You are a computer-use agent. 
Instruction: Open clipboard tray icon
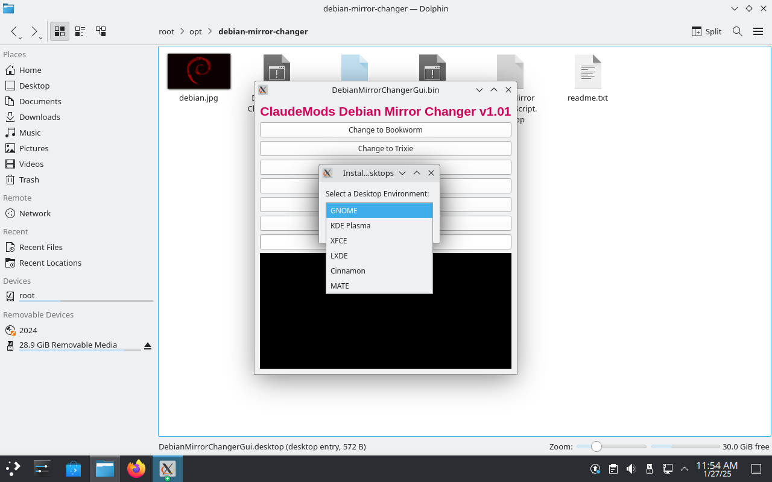[x=613, y=469]
